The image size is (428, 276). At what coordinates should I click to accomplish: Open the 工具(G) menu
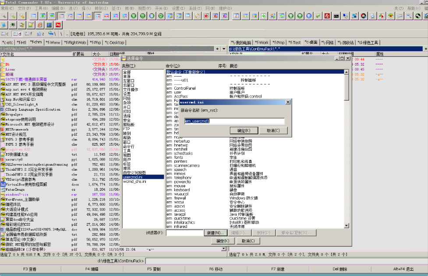click(x=41, y=8)
